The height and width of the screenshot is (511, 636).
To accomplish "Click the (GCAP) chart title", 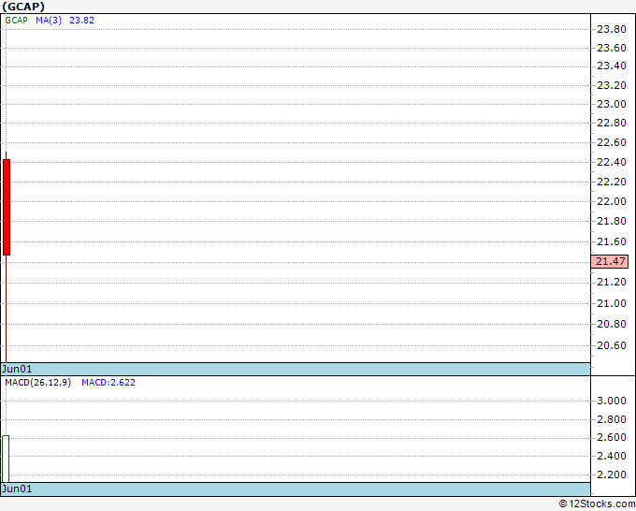I will tap(23, 7).
